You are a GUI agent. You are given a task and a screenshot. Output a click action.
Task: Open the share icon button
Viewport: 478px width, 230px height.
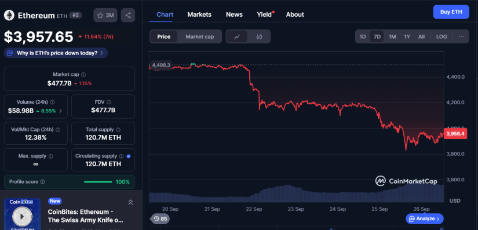(x=128, y=15)
